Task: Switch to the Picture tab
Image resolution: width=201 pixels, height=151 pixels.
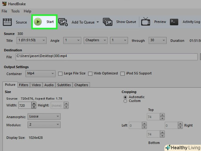Action: coord(10,85)
